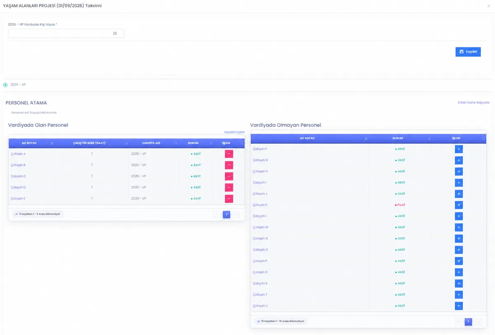Add Çalışan H to the shift

(x=459, y=171)
